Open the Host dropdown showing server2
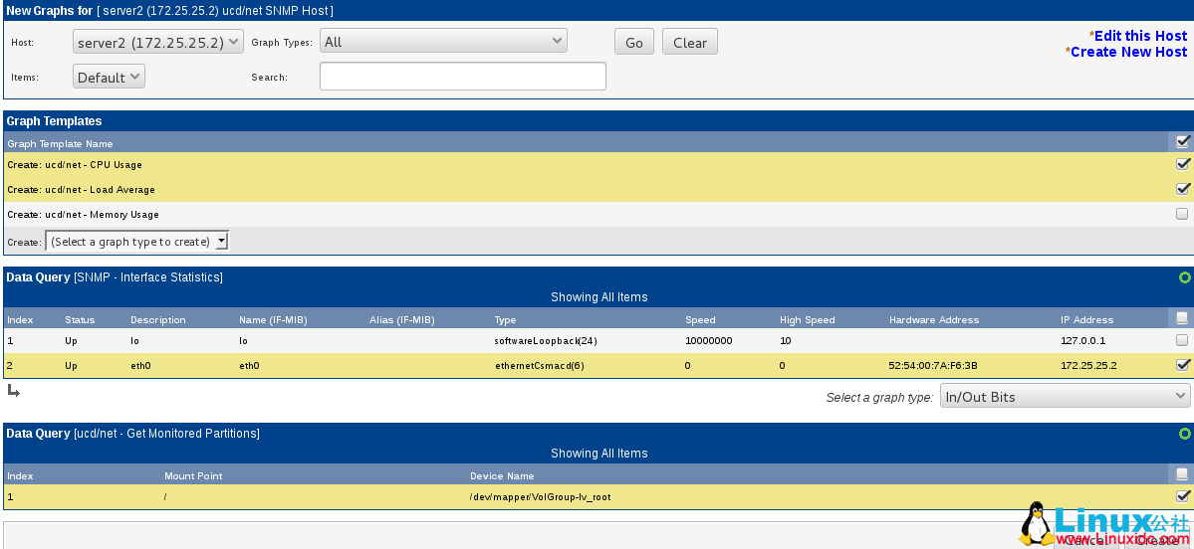The width and height of the screenshot is (1194, 549). coord(158,42)
